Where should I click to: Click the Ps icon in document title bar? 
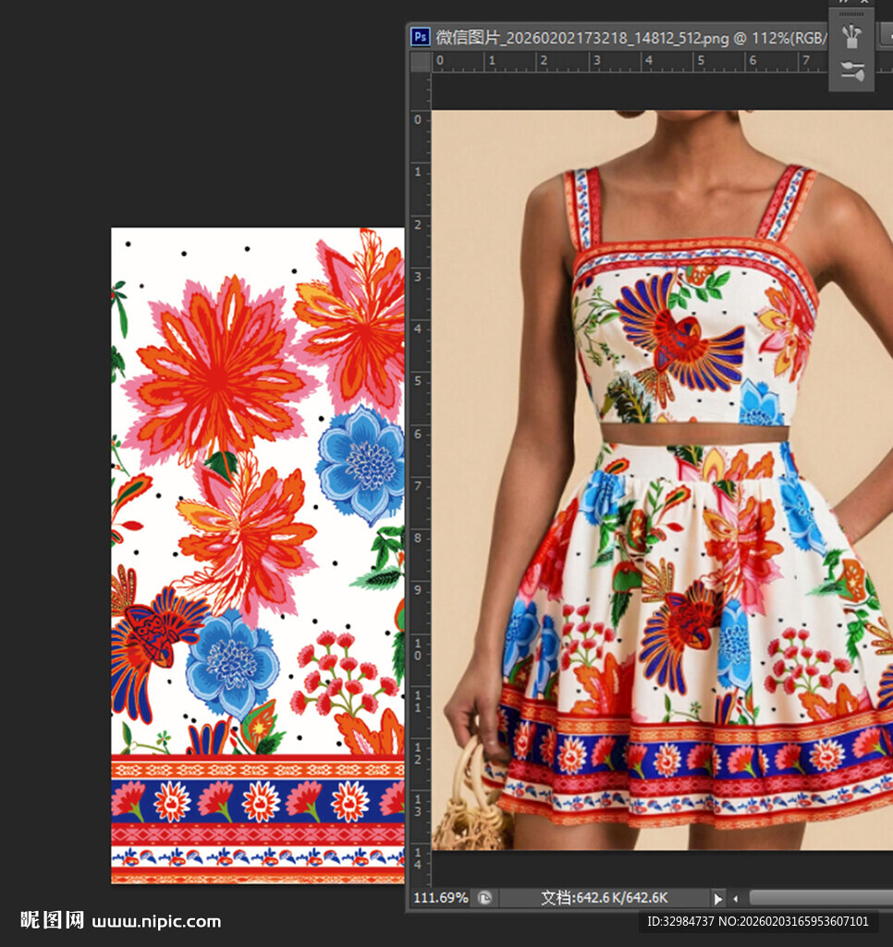pyautogui.click(x=421, y=37)
